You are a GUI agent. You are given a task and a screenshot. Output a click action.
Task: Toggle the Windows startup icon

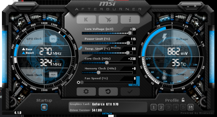44,107
